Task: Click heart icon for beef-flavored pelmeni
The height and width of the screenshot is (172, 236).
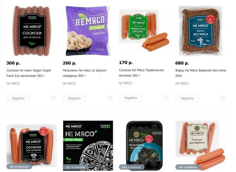Action: pyautogui.click(x=110, y=98)
